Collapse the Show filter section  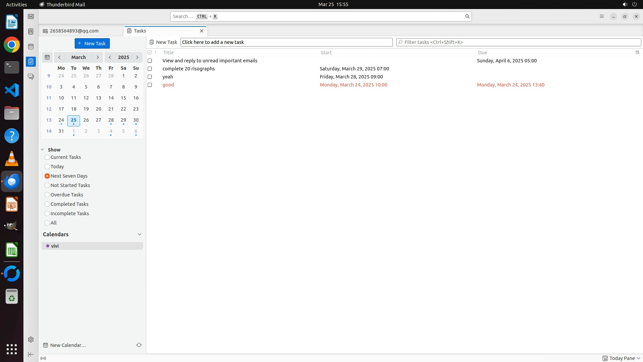click(x=43, y=150)
